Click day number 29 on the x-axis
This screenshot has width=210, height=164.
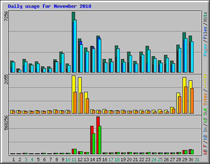pos(185,159)
